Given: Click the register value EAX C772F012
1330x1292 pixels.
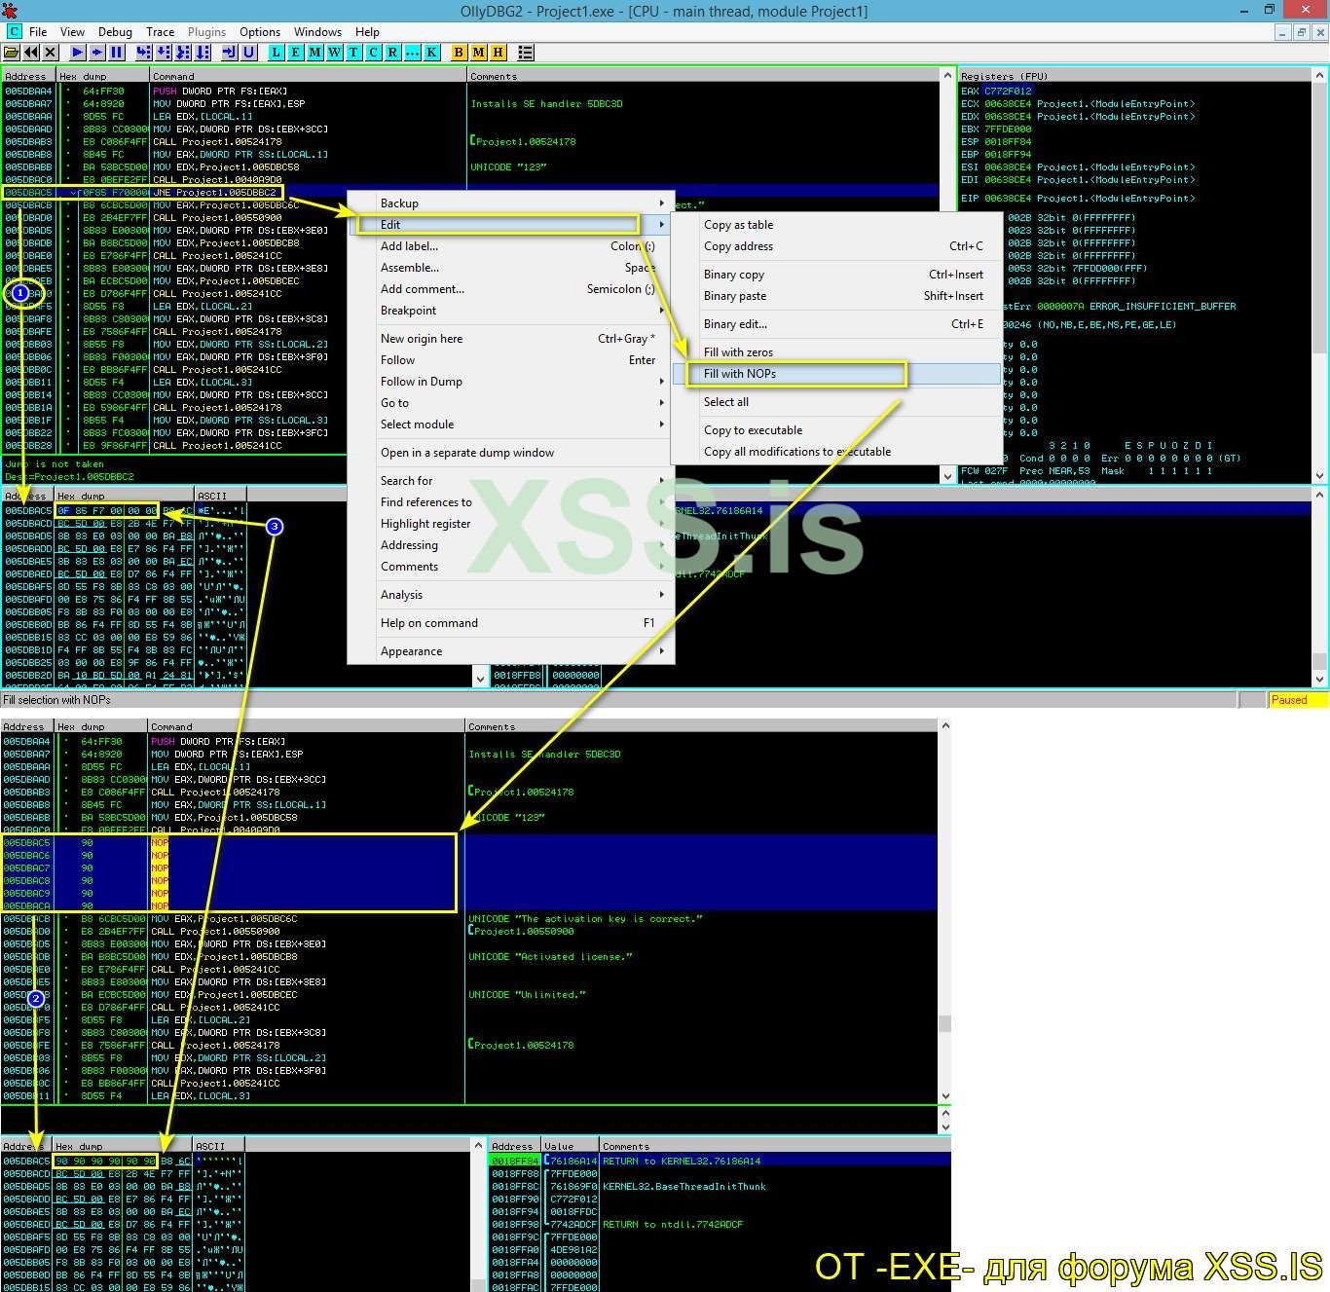Looking at the screenshot, I should click(996, 92).
